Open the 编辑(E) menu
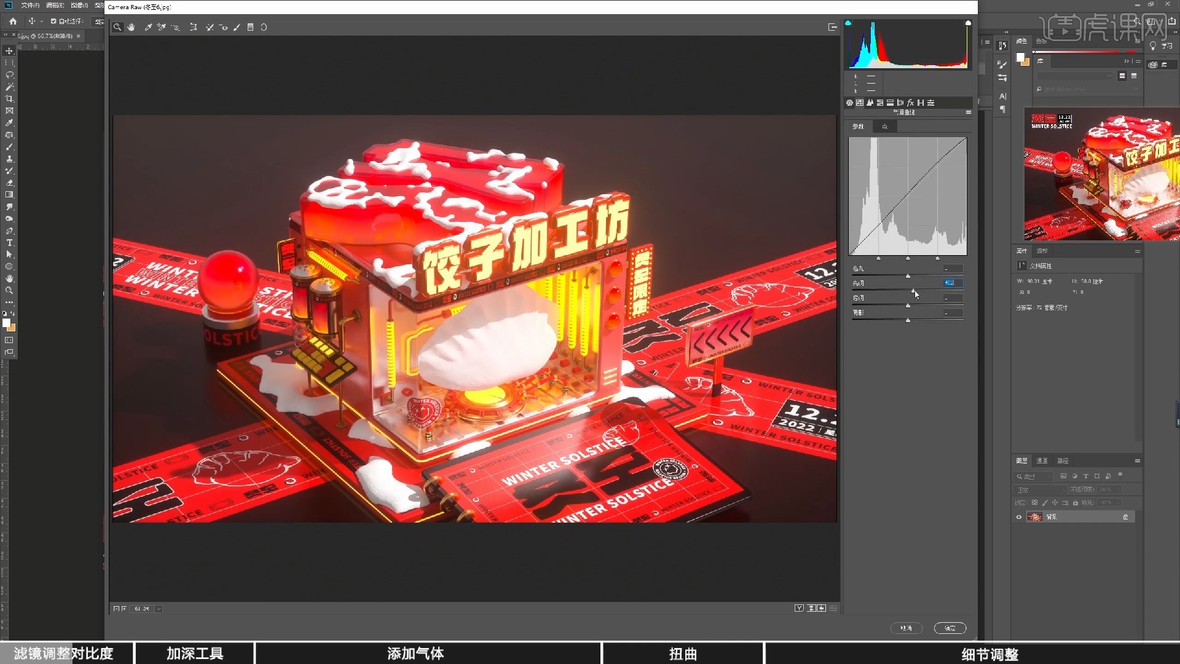 click(x=55, y=5)
